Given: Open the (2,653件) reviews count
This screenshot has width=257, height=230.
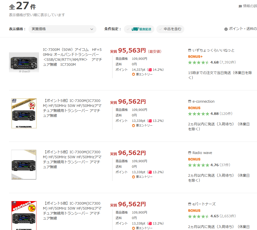Looking at the screenshot, I should pyautogui.click(x=228, y=216).
